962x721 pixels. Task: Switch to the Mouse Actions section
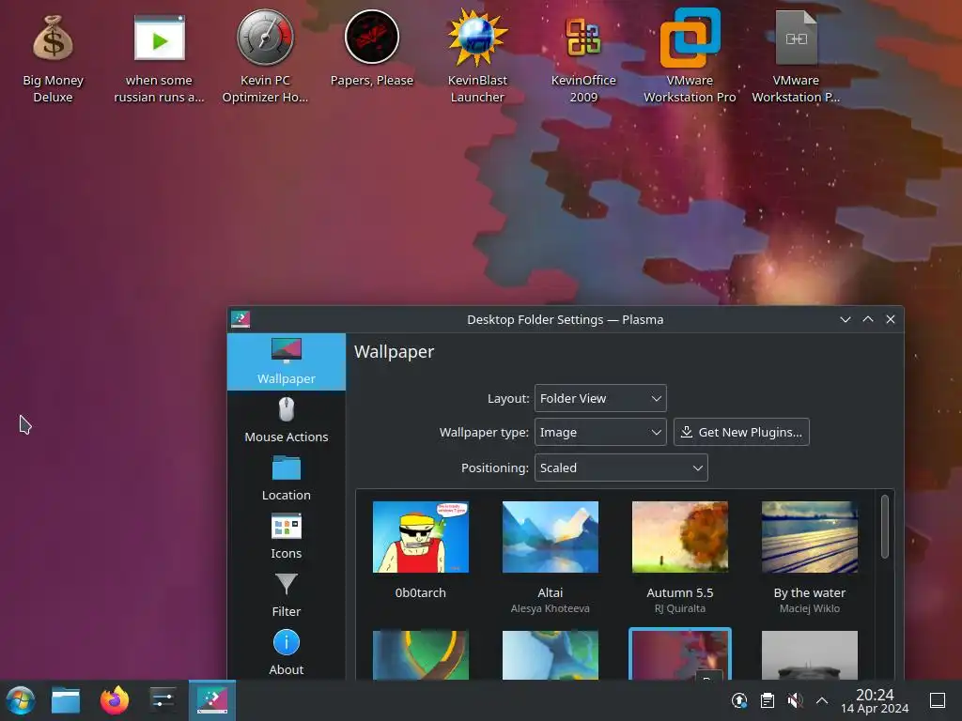(x=287, y=420)
